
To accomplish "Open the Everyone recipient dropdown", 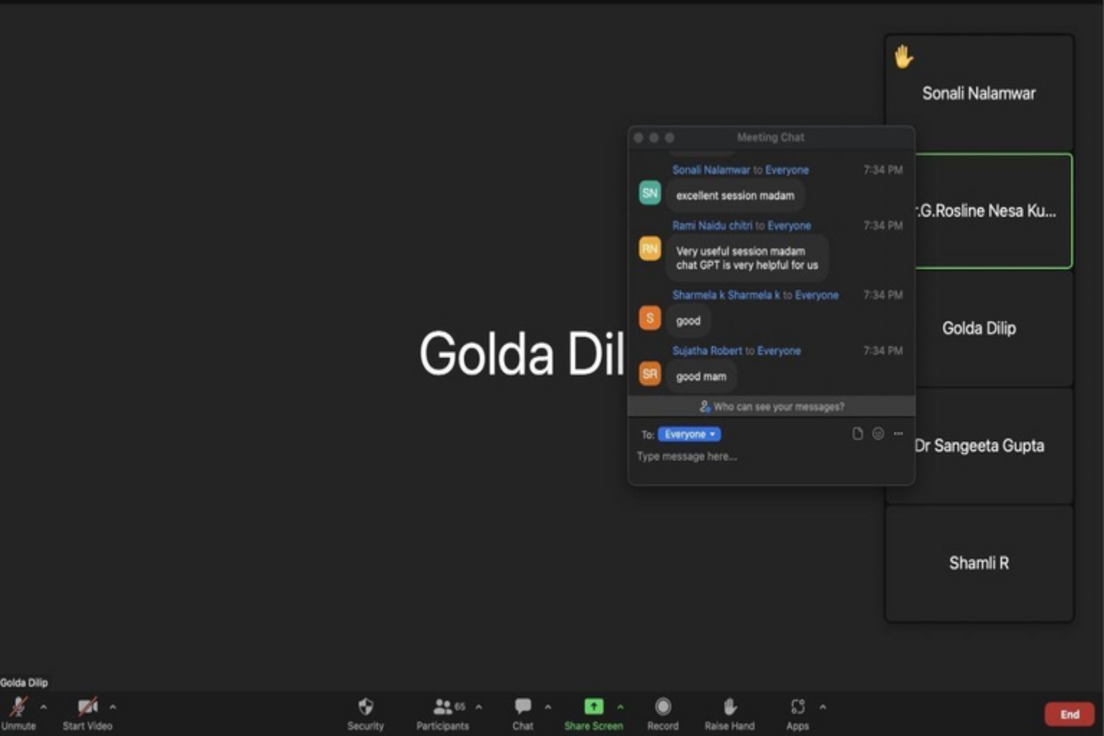I will click(689, 434).
